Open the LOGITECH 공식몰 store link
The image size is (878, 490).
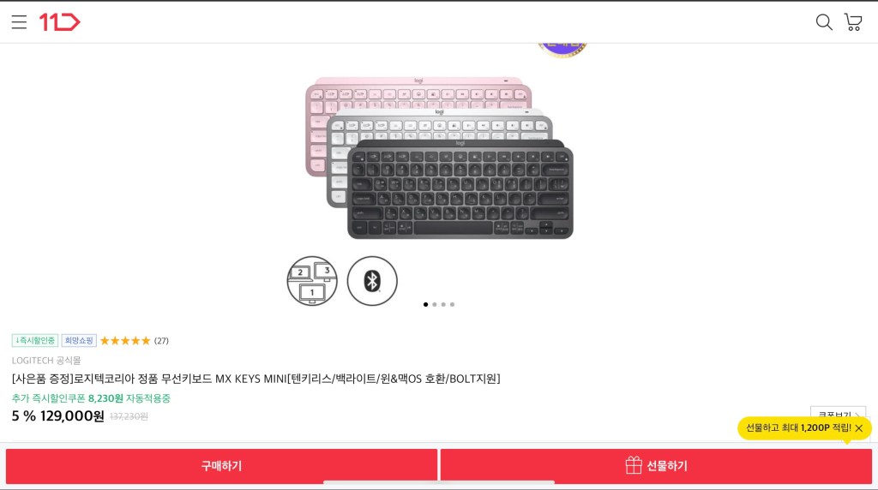click(x=46, y=361)
